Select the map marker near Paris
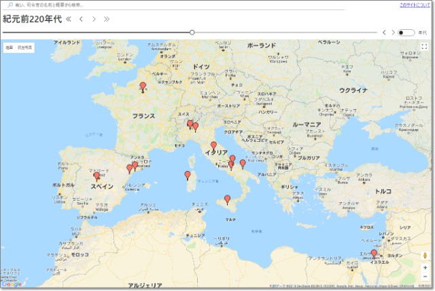The image size is (435, 291). tap(143, 86)
